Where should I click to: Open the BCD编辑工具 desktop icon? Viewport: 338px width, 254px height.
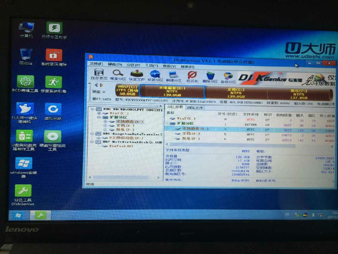(x=25, y=84)
